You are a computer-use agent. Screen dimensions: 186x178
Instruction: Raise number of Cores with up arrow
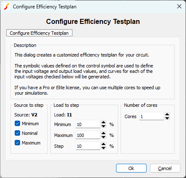click(167, 114)
